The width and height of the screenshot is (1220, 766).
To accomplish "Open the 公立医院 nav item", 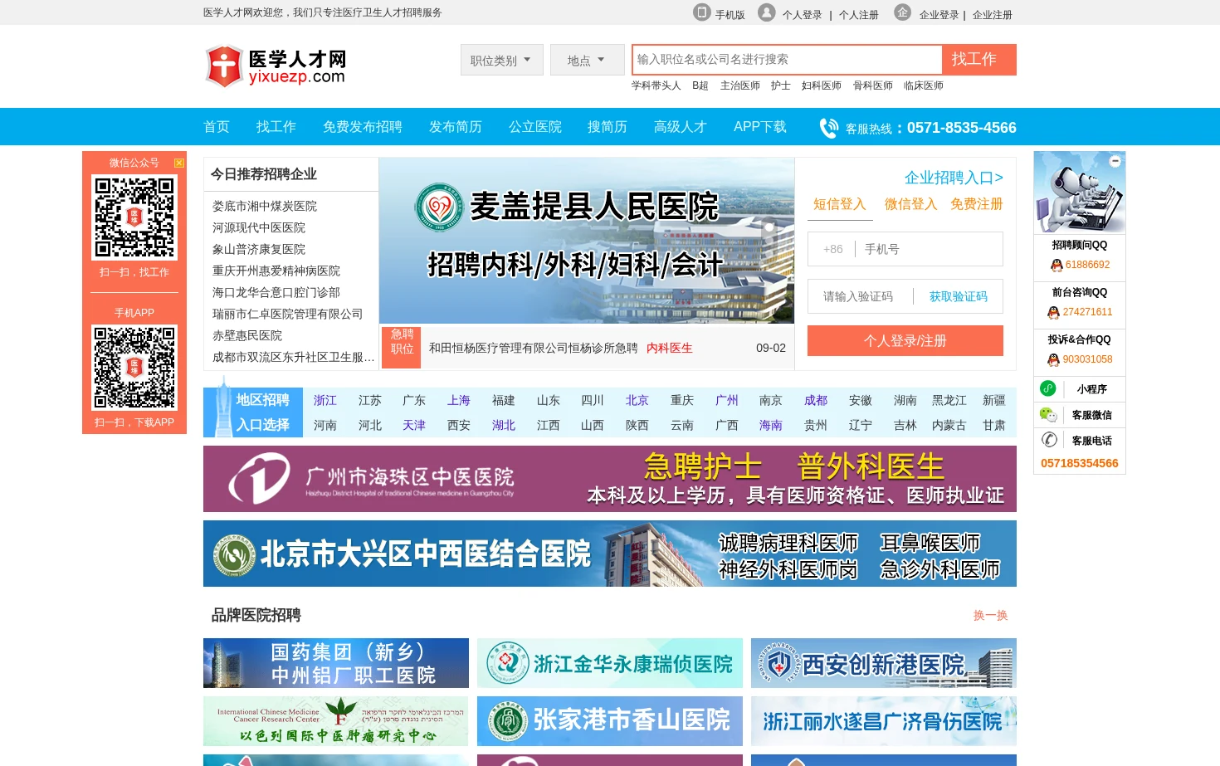I will [535, 127].
